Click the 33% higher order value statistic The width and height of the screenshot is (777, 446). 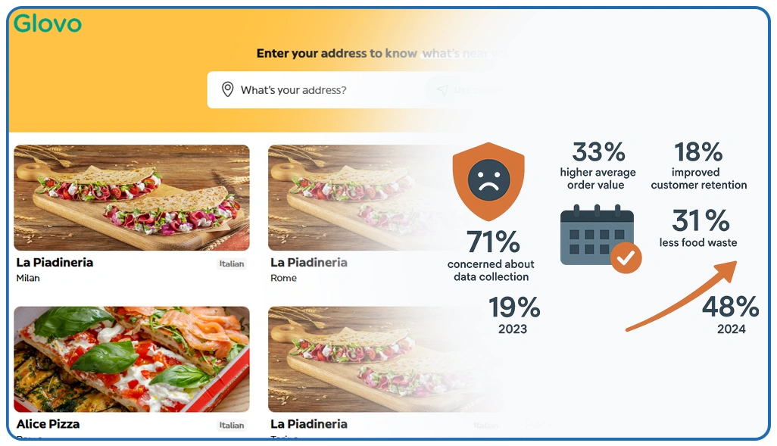coord(598,153)
